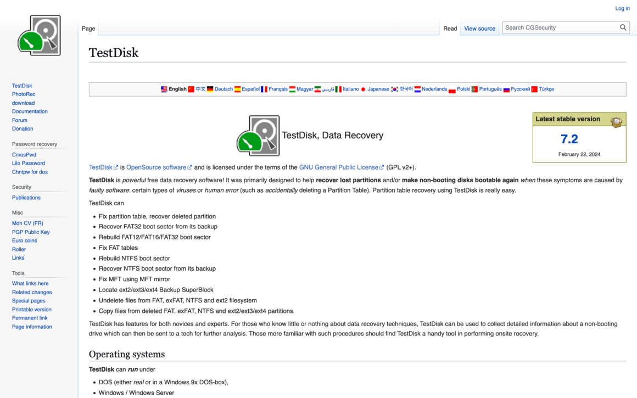Switch language to Magyar
Viewport: 637px width, 398px height.
pos(305,89)
